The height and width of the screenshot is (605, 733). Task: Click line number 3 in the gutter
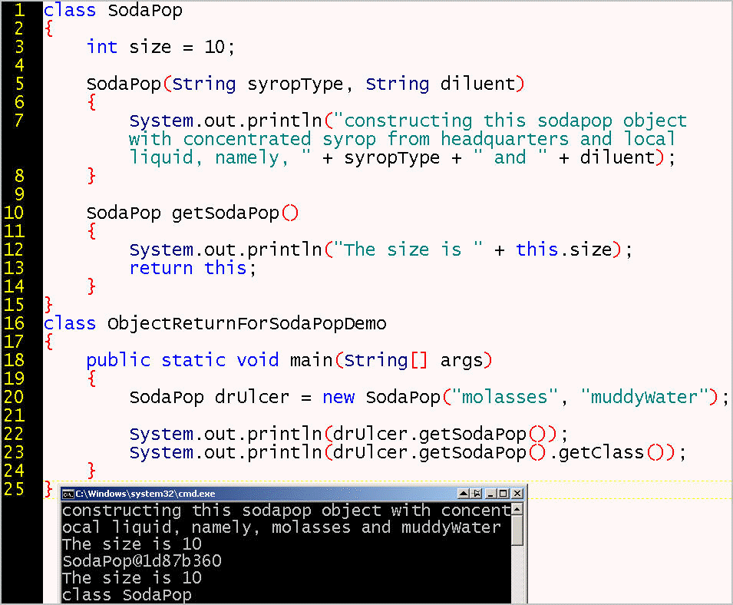(19, 47)
